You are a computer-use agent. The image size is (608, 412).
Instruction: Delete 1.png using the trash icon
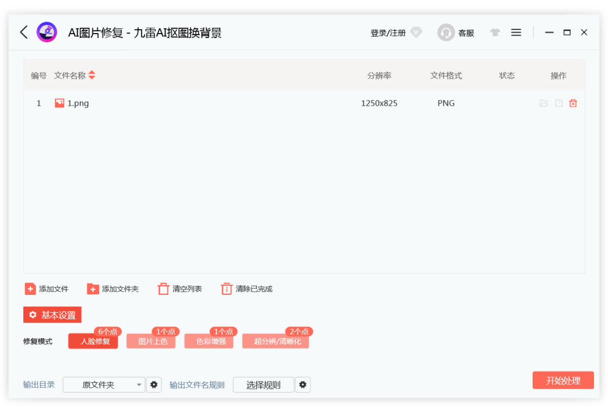573,103
